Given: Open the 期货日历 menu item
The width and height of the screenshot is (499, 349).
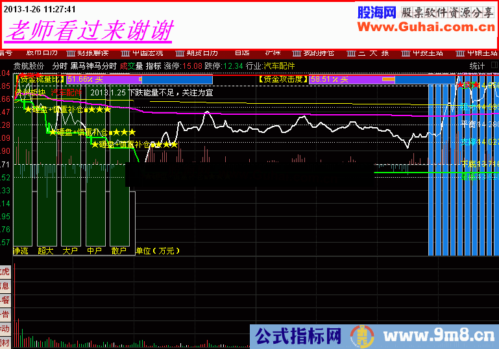Looking at the screenshot, I should (202, 53).
